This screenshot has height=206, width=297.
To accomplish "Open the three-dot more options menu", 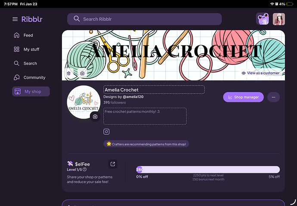I will [x=274, y=97].
